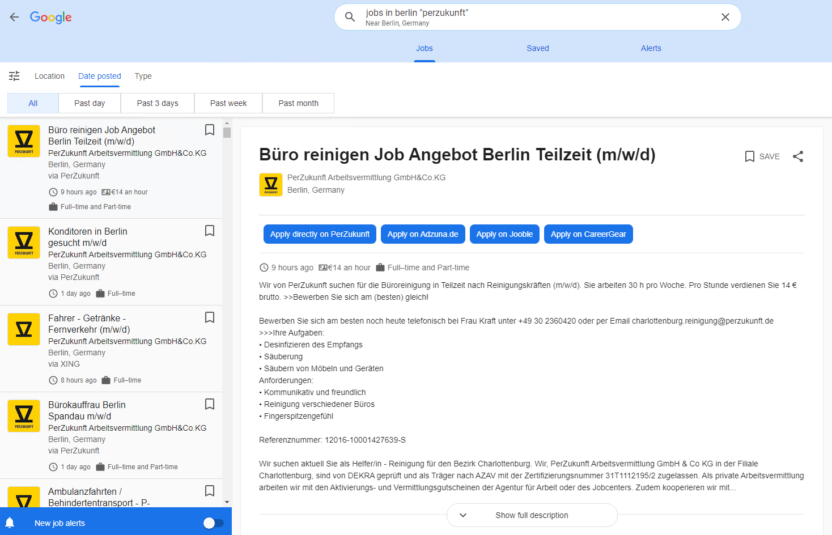Open the Alerts tab
This screenshot has width=832, height=535.
(651, 48)
